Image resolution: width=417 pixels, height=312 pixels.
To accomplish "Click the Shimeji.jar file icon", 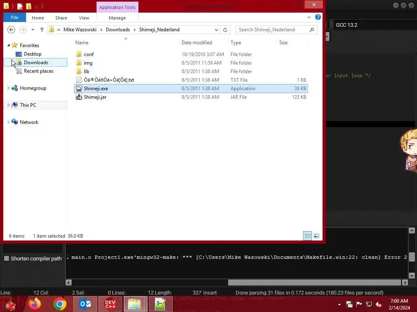I will click(79, 97).
